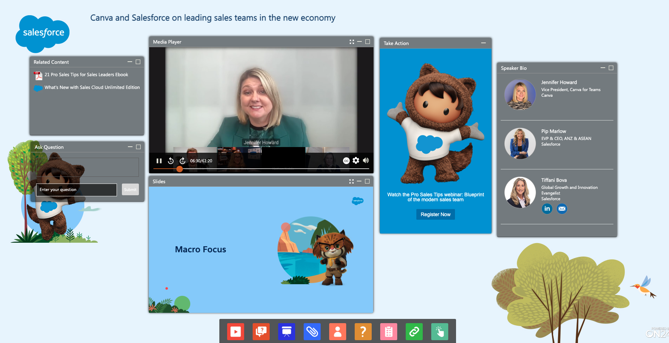Expand the Slides panel to fullscreen
Viewport: 669px width, 343px height.
(352, 181)
